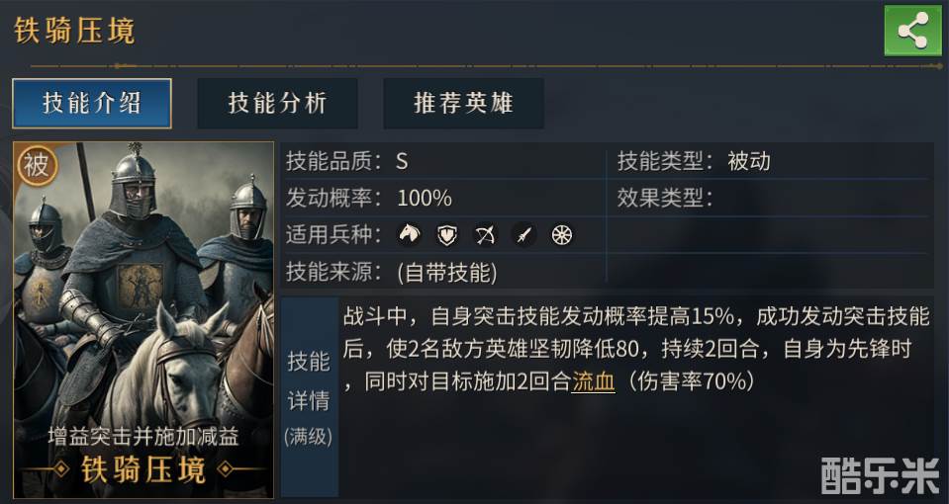The height and width of the screenshot is (504, 949).
Task: Click the underlined 流血 keyword link
Action: [593, 380]
